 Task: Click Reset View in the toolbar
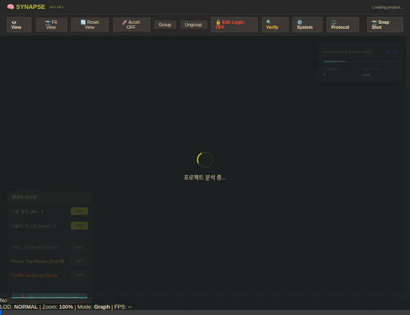pyautogui.click(x=90, y=25)
